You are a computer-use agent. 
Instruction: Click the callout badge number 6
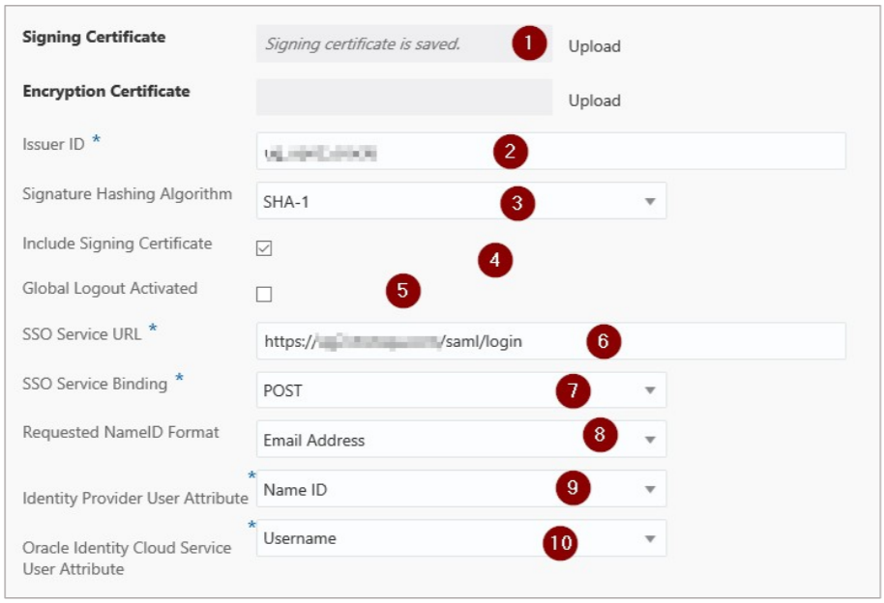(x=603, y=341)
